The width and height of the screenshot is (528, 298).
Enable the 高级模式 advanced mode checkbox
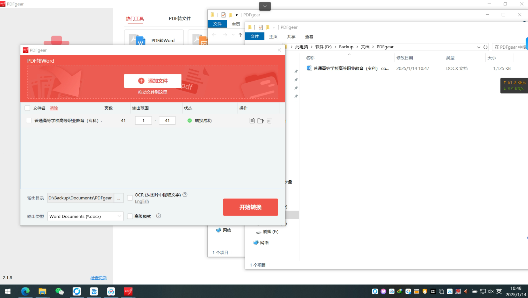click(130, 216)
